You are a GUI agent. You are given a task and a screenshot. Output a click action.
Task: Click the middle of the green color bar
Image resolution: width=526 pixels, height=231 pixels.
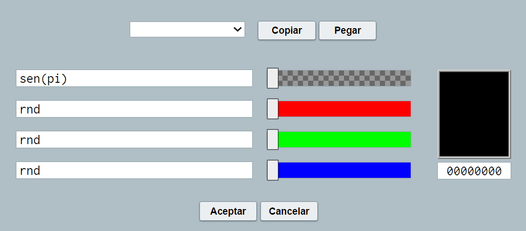point(345,140)
